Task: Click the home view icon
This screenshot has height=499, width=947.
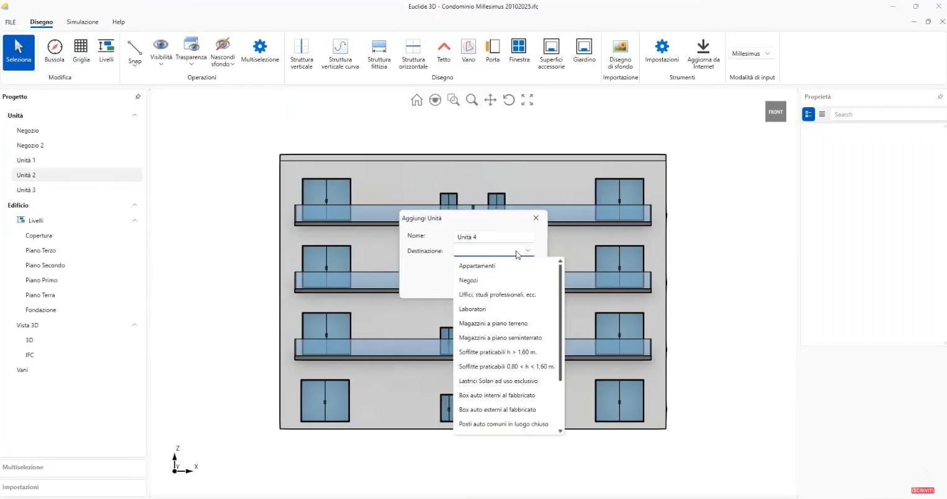Action: pyautogui.click(x=416, y=100)
